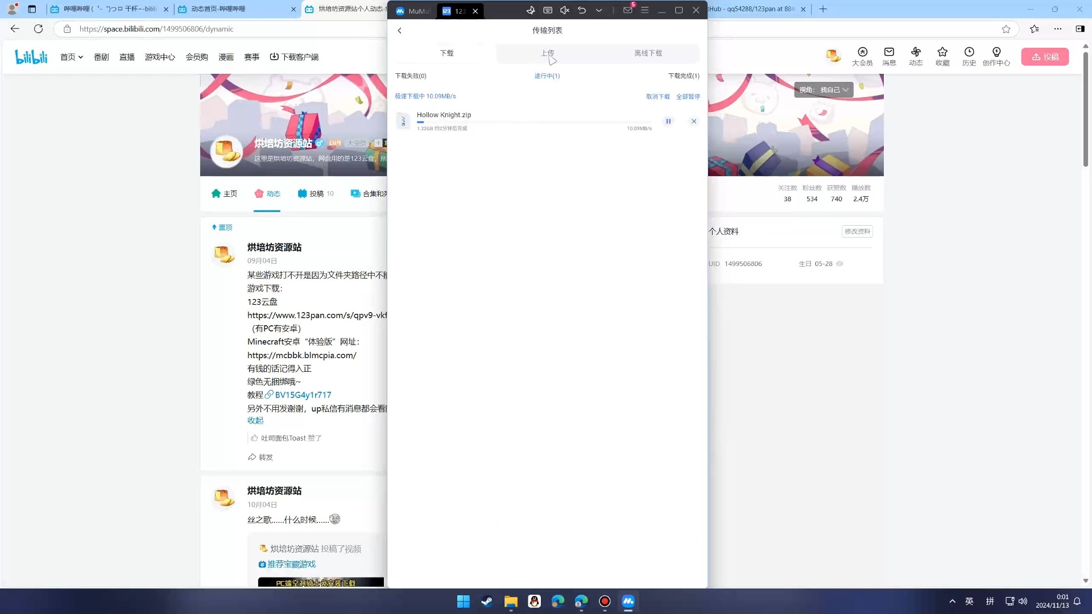Image resolution: width=1092 pixels, height=614 pixels.
Task: Open a new browser tab
Action: (x=823, y=9)
